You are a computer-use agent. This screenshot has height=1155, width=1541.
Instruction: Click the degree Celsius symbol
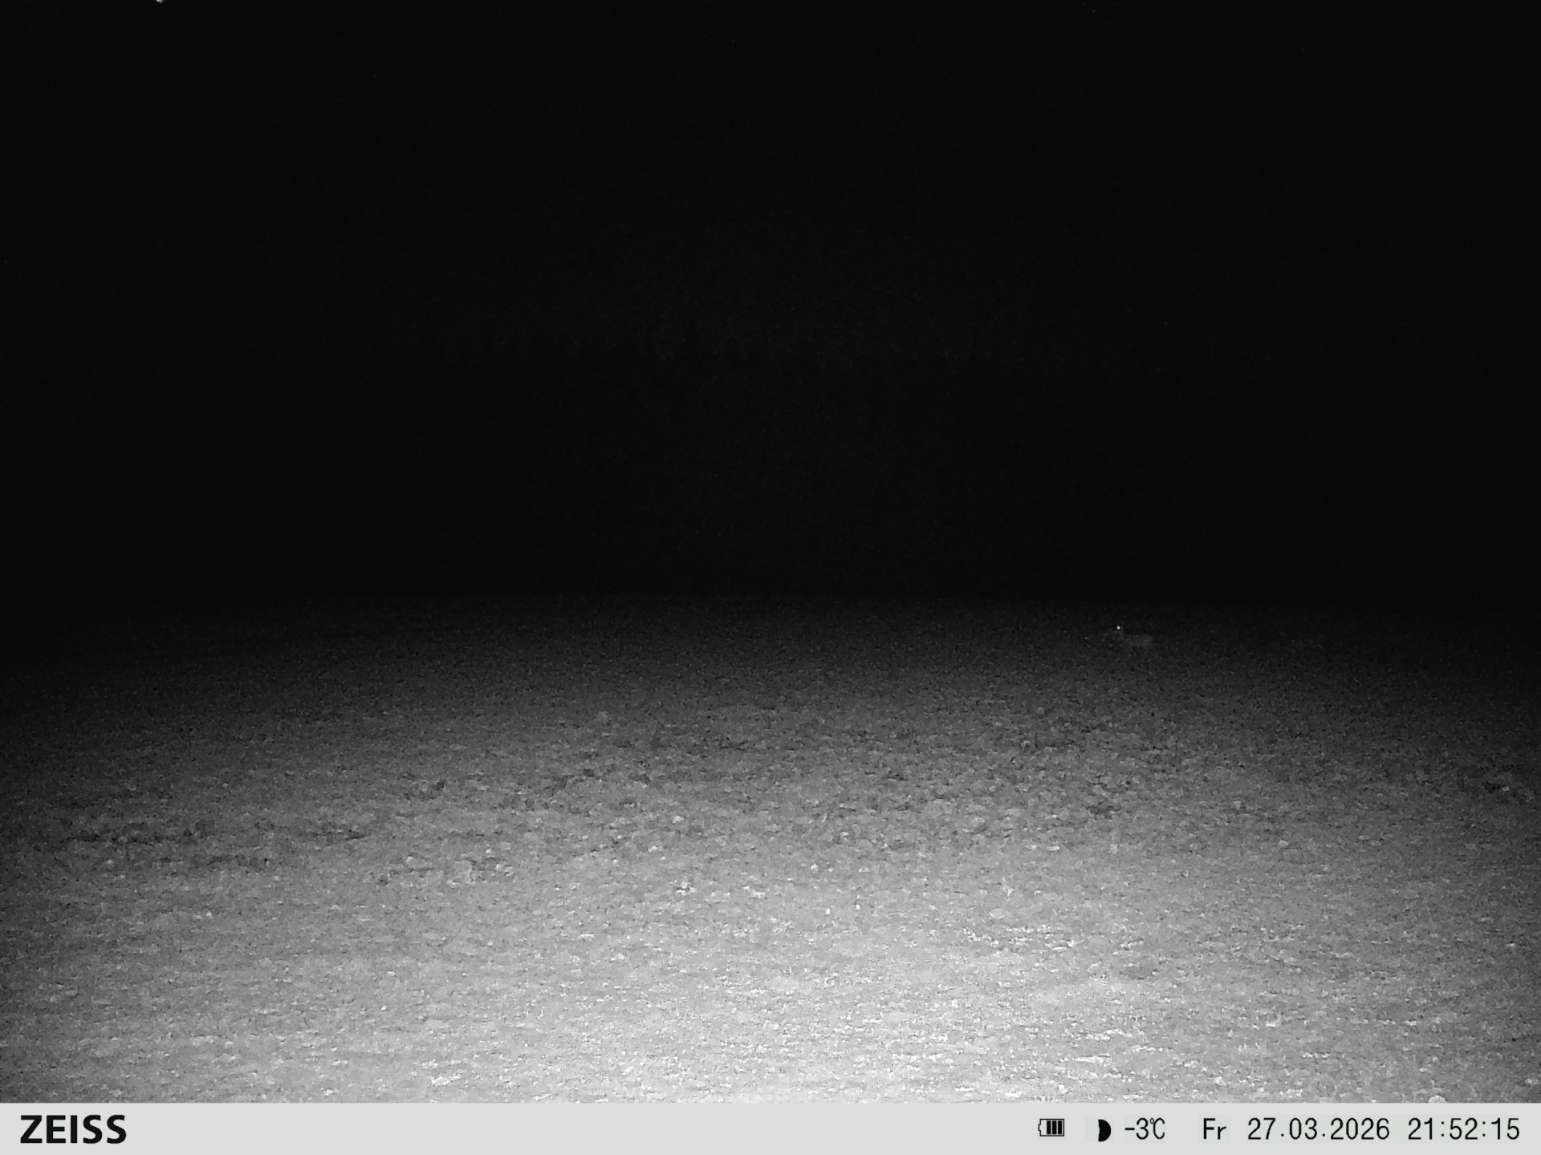tap(1157, 1129)
